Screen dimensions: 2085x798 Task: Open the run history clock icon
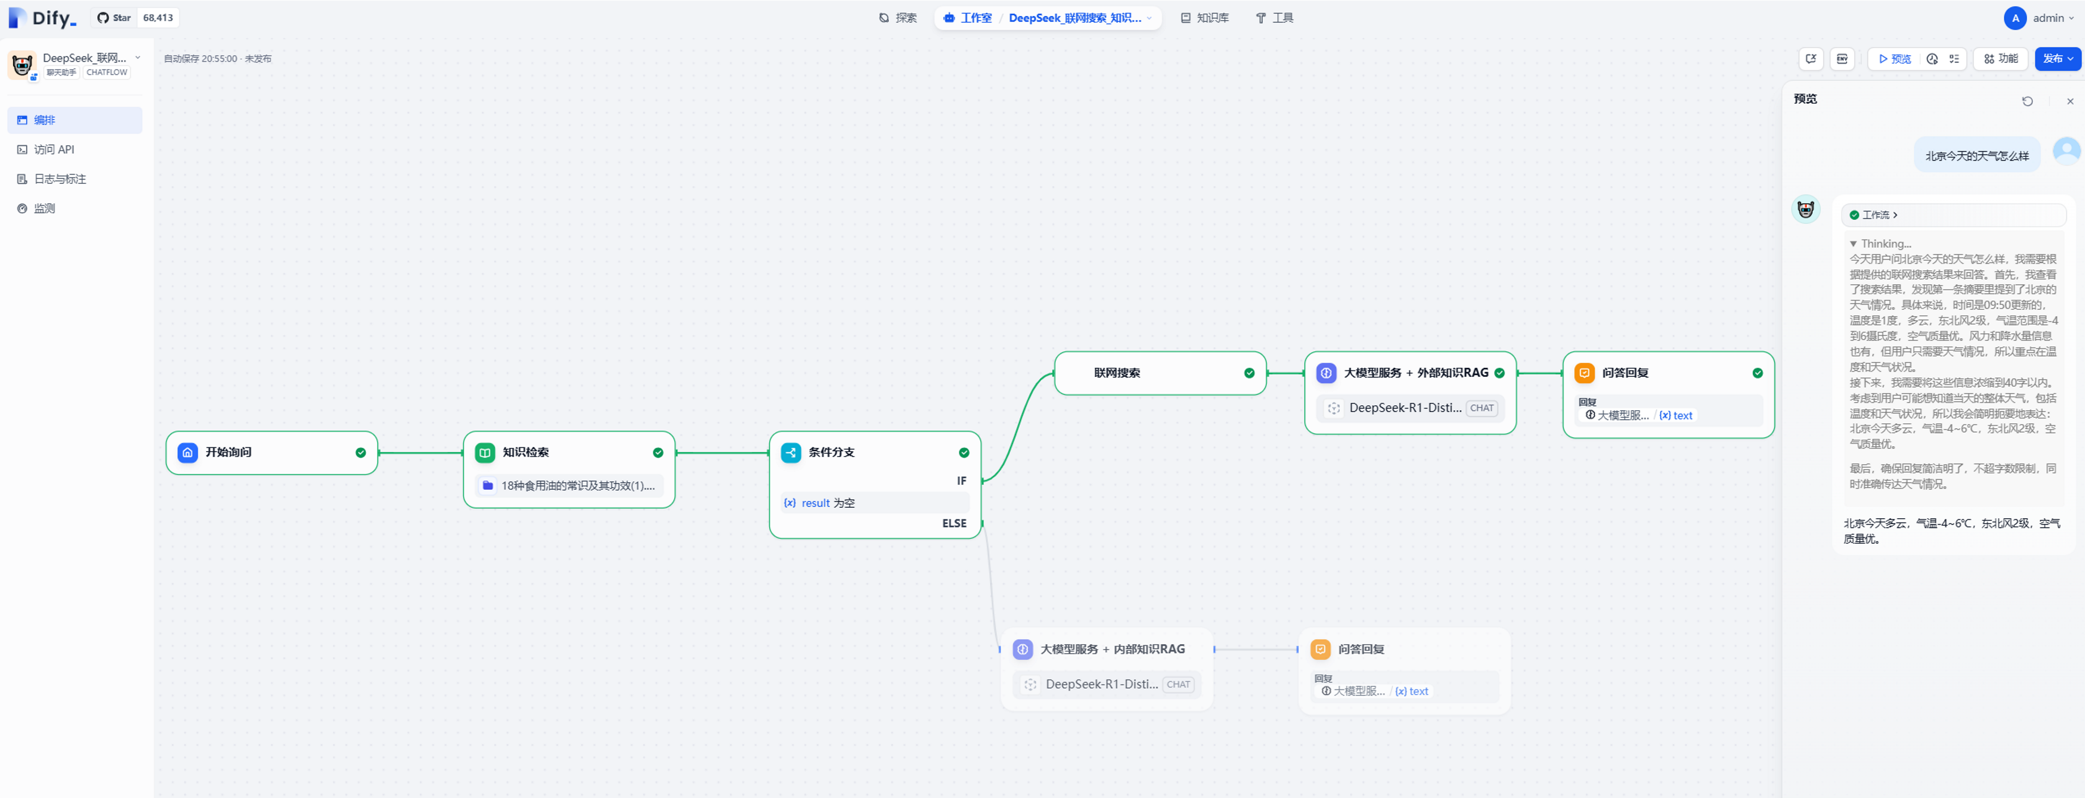pyautogui.click(x=1933, y=58)
